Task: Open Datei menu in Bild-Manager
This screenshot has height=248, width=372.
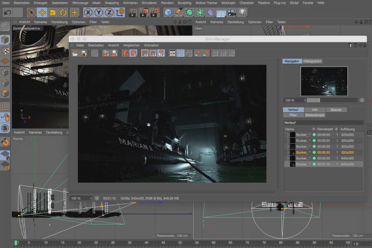Action: [x=80, y=45]
